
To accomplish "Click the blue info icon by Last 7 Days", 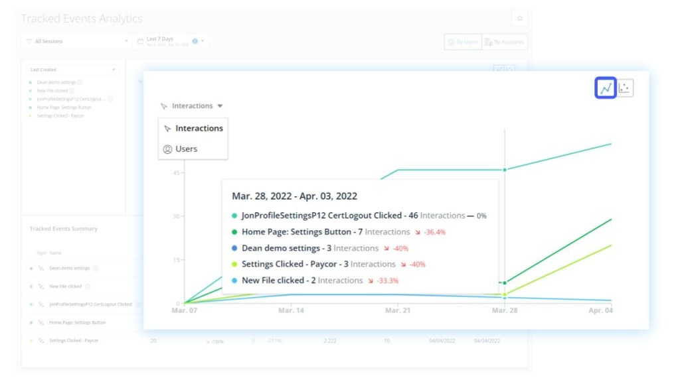I will pyautogui.click(x=195, y=41).
